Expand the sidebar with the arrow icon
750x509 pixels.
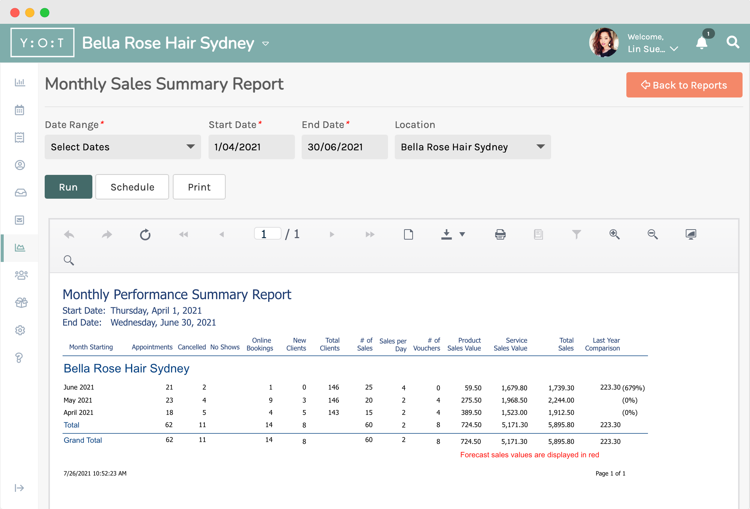(x=19, y=488)
